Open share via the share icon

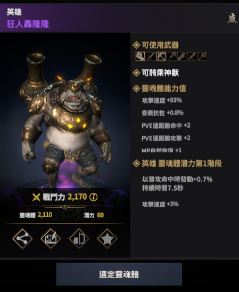pos(22,239)
